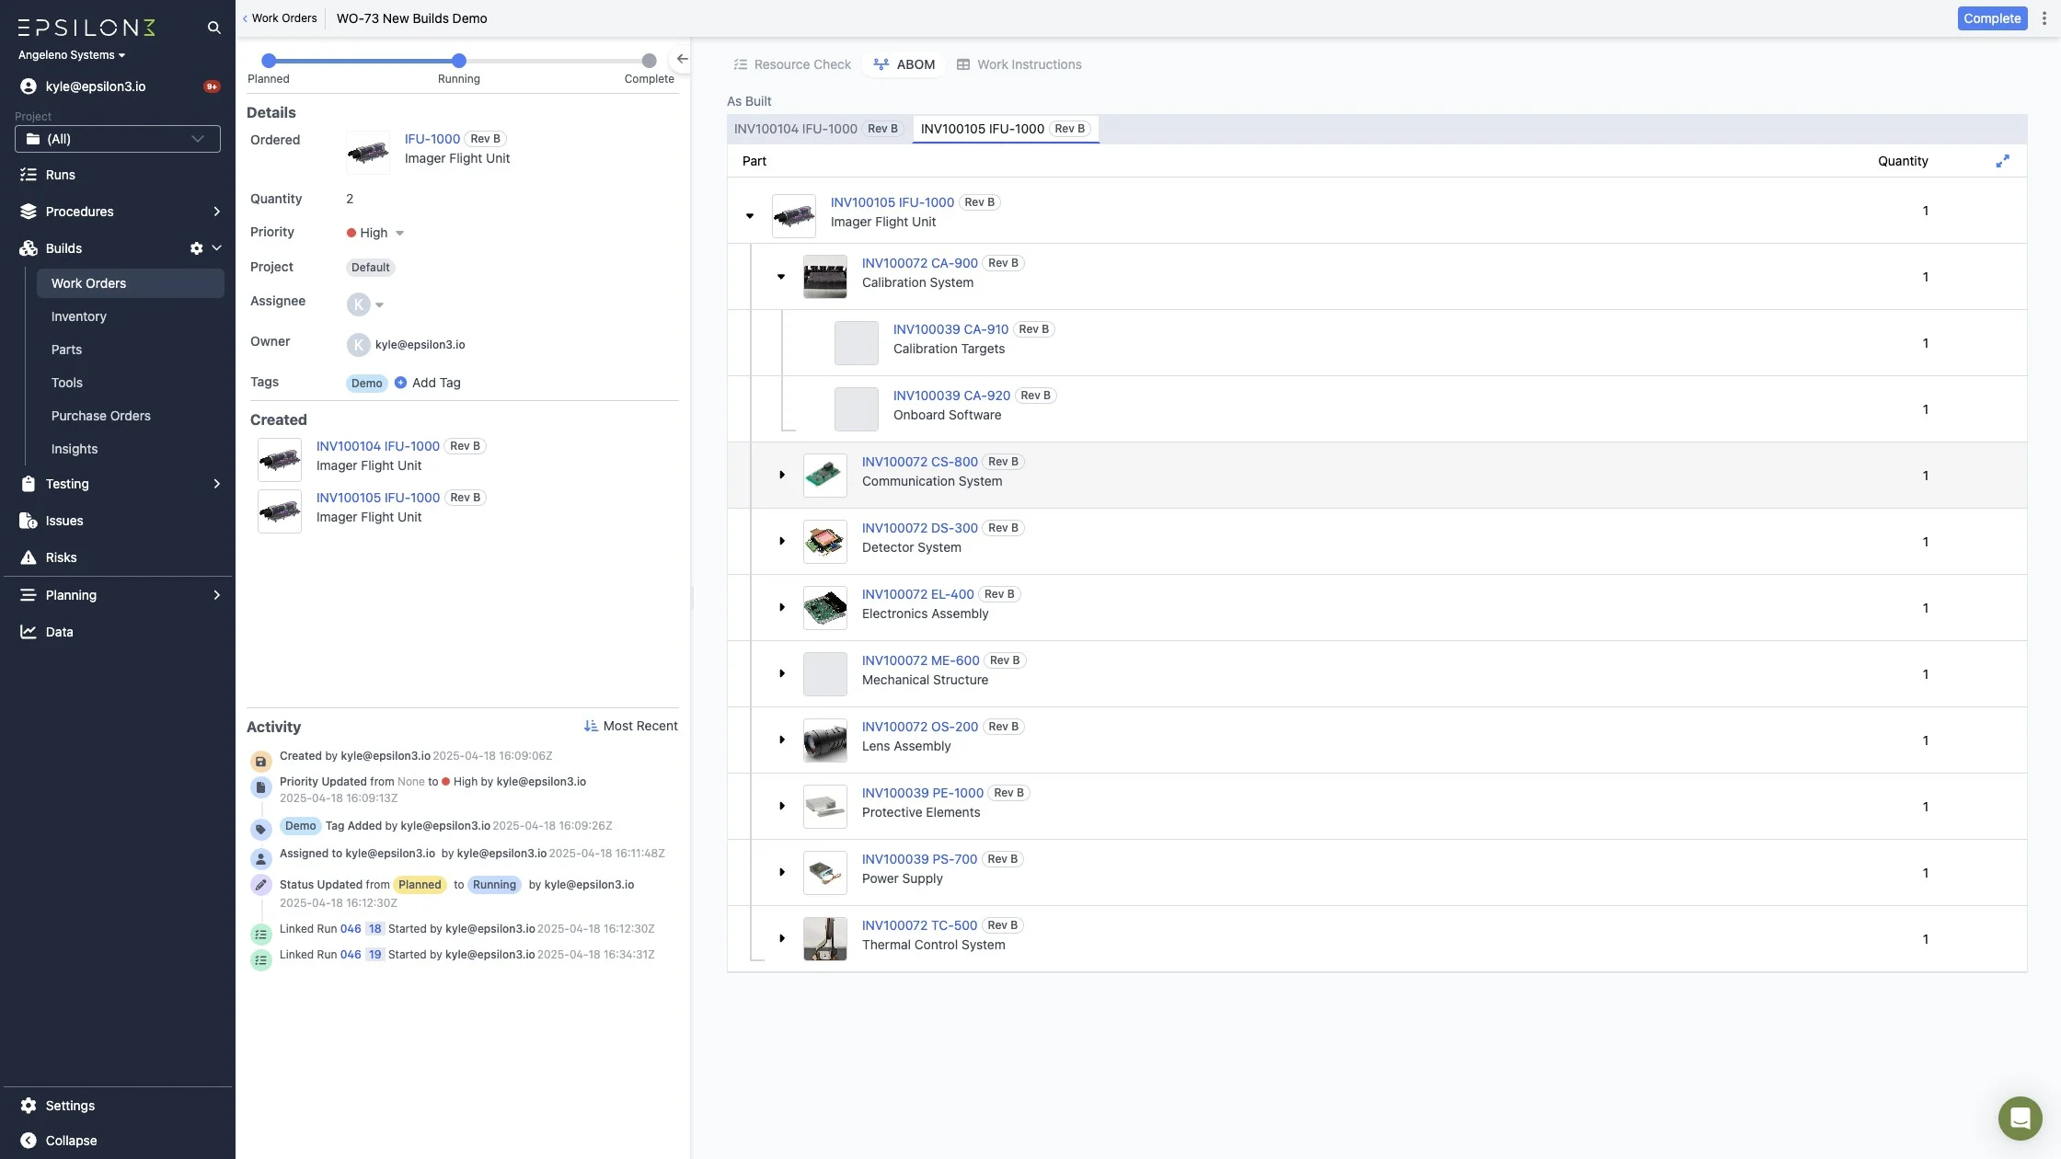Click the blue Complete button
2061x1159 pixels.
1991,18
